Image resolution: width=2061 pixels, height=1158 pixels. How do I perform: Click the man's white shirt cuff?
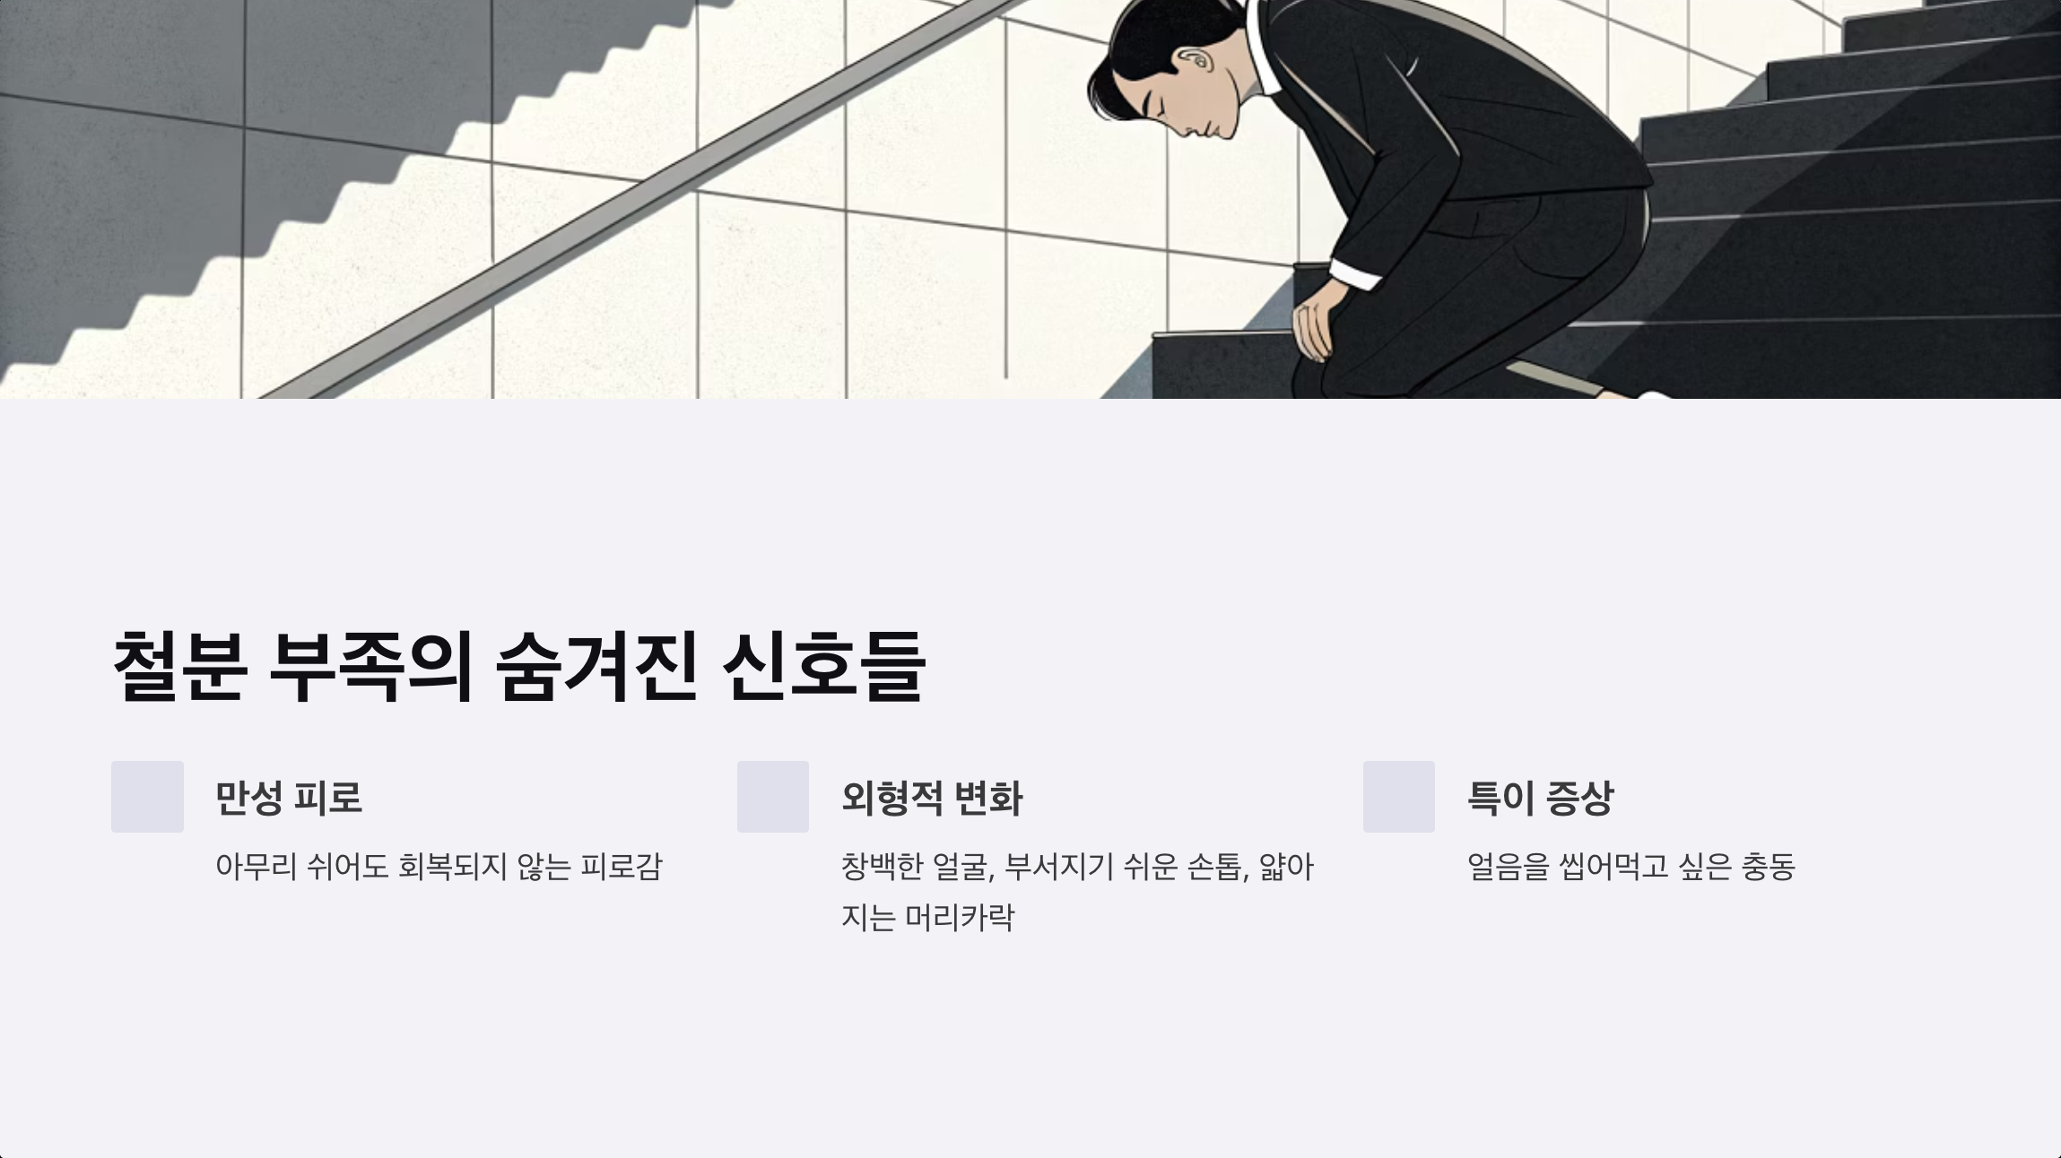[x=1356, y=274]
